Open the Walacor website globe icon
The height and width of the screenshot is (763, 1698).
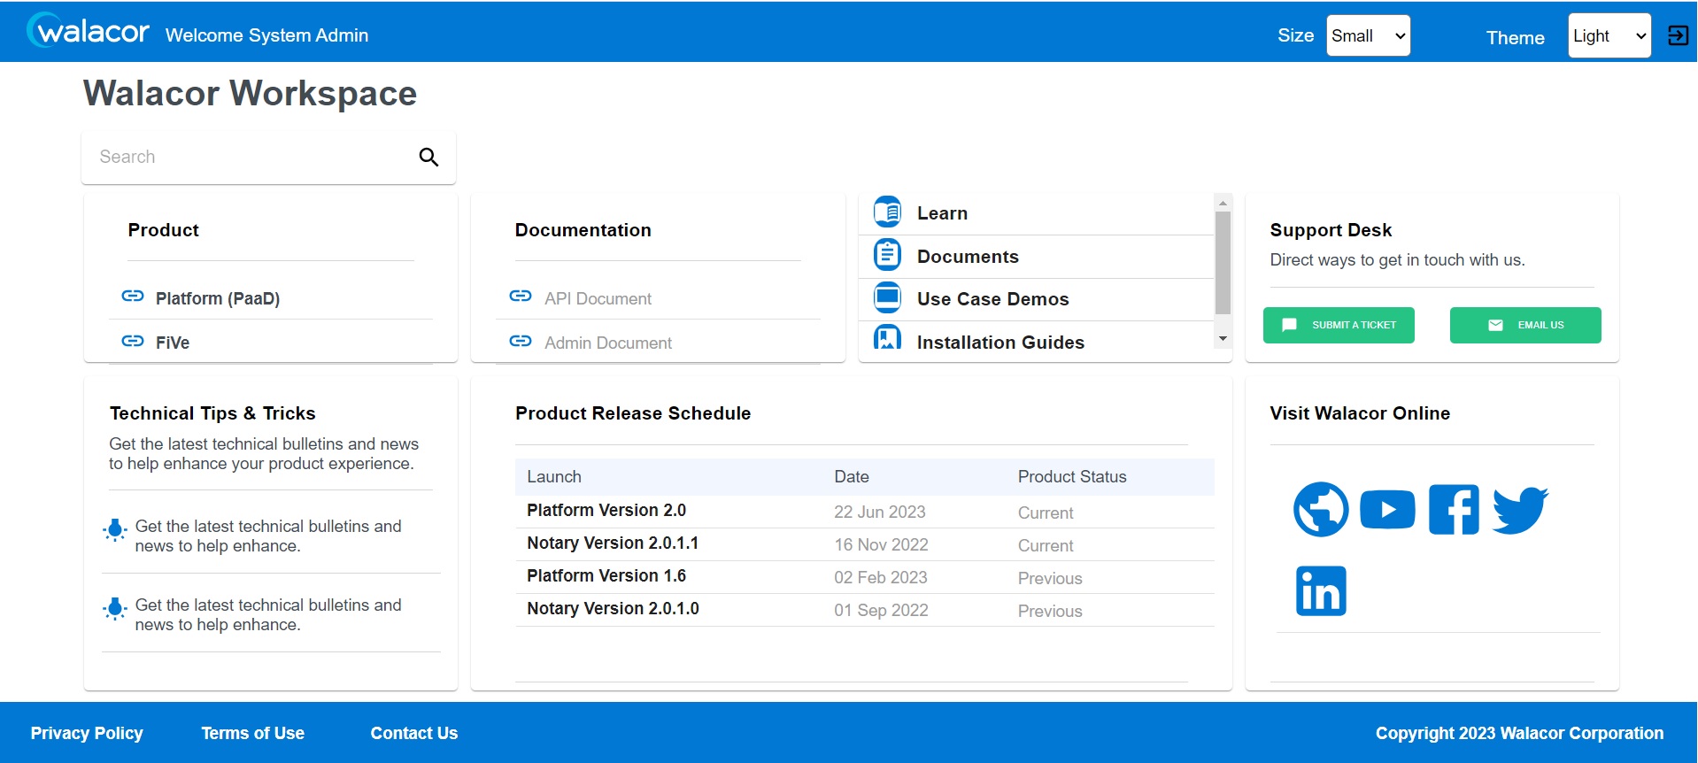(1321, 509)
